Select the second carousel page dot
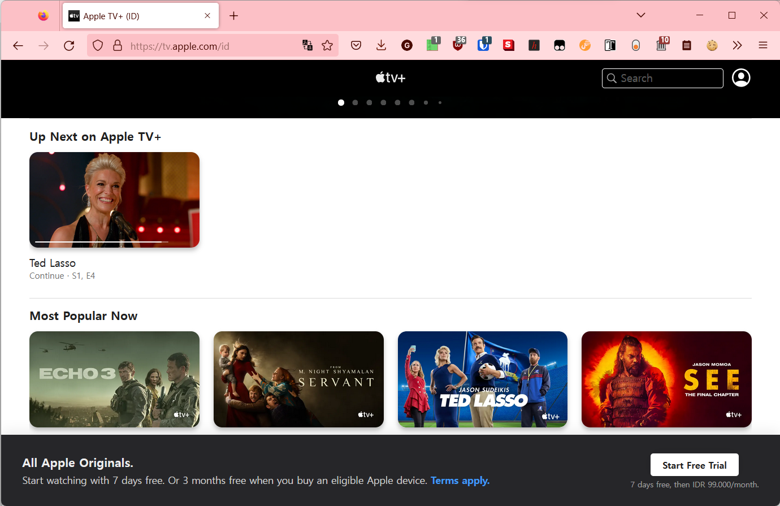The width and height of the screenshot is (780, 506). [x=355, y=102]
